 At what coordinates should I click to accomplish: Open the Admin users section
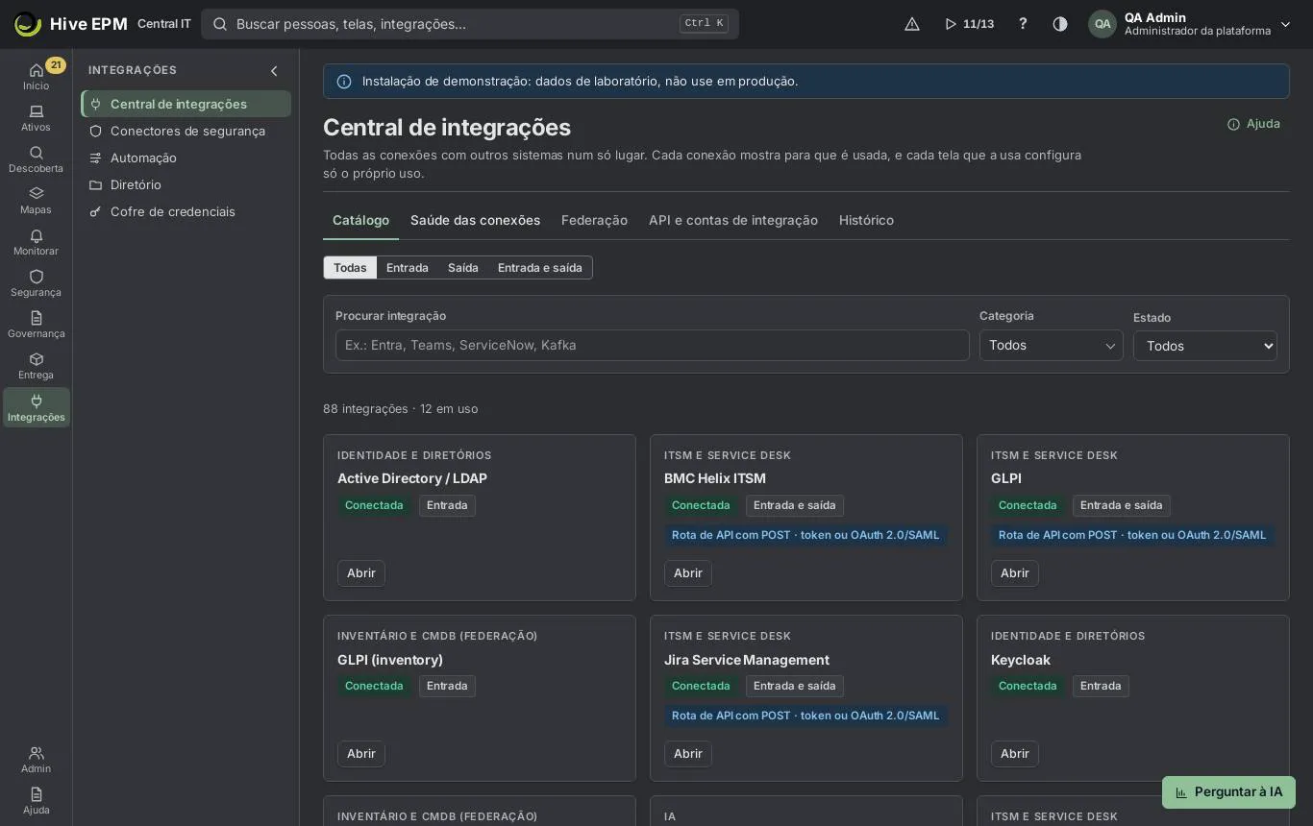pyautogui.click(x=36, y=760)
